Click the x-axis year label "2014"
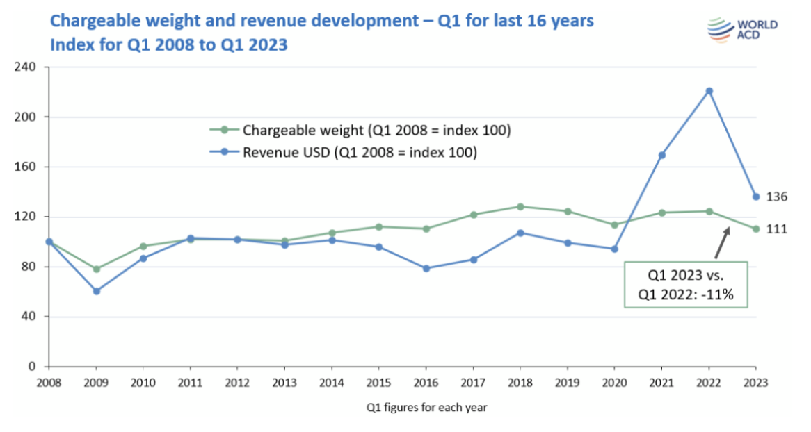Screen dimensions: 811x432 coord(332,383)
